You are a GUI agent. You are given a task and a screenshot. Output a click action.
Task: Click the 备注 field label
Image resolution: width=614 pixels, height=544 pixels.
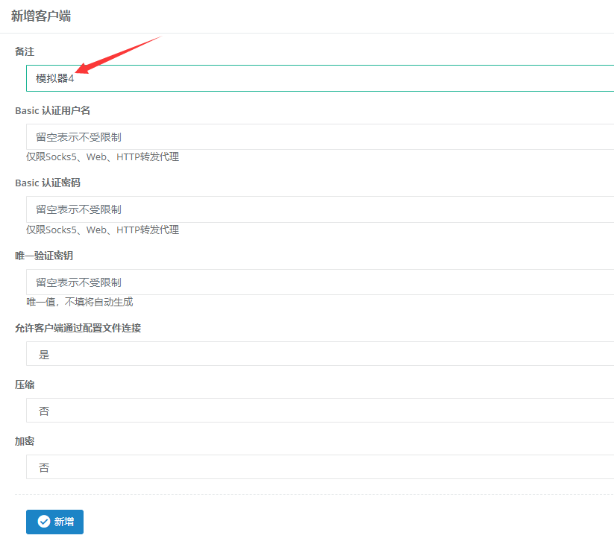25,51
